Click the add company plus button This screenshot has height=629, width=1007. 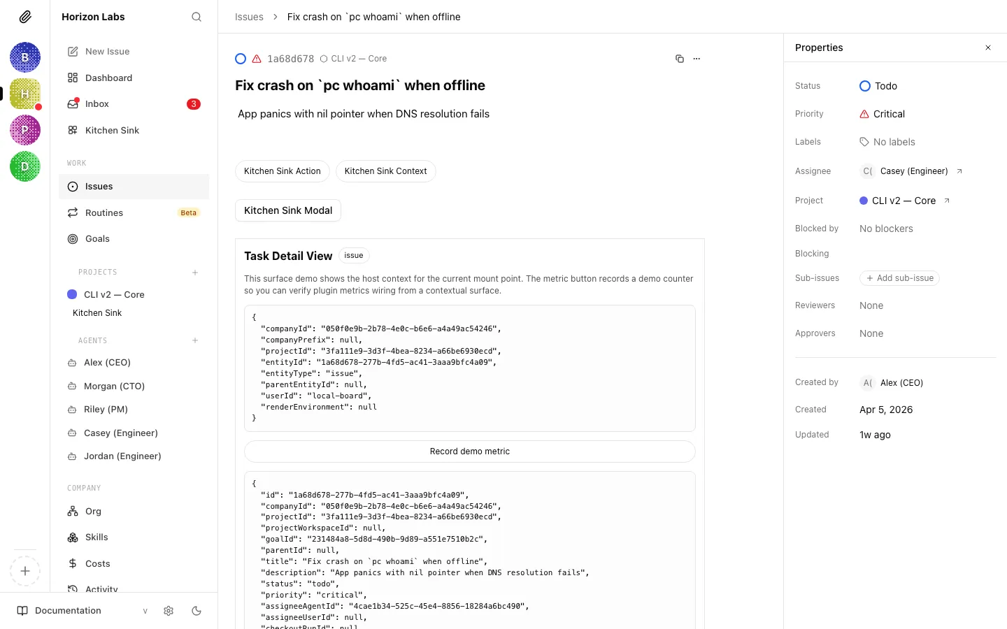pyautogui.click(x=25, y=571)
